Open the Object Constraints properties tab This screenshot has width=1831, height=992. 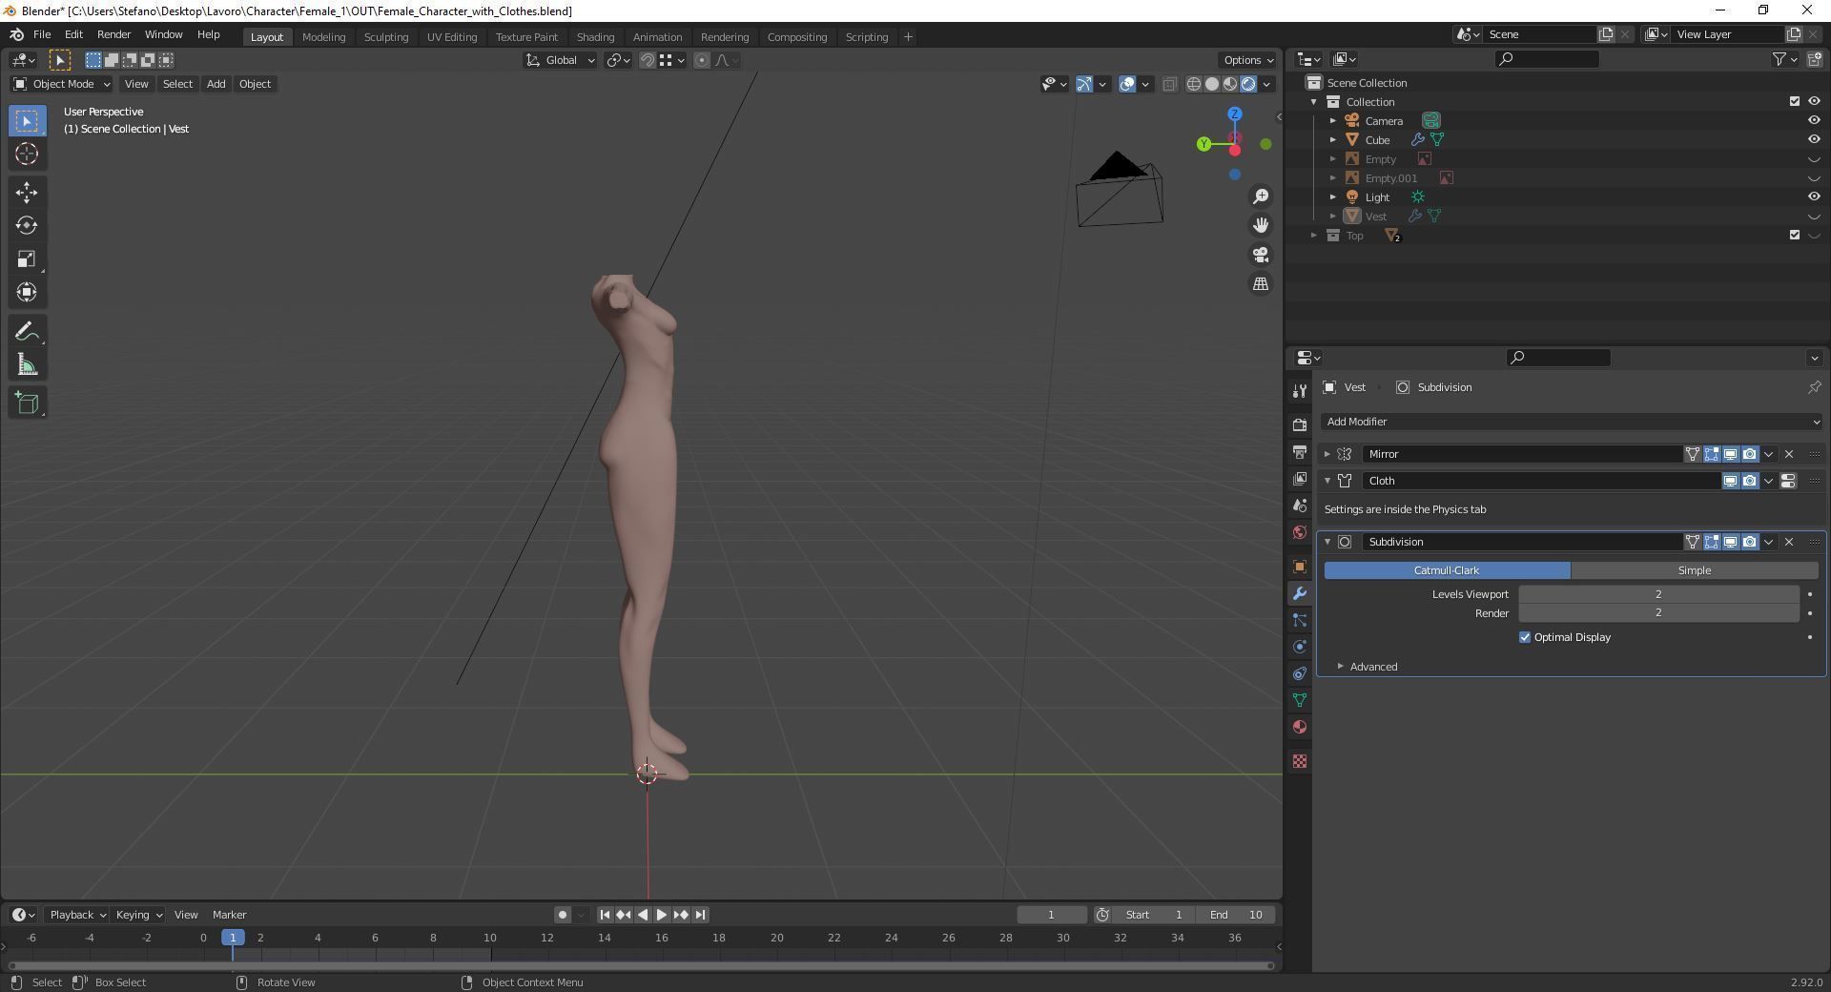[x=1299, y=673]
